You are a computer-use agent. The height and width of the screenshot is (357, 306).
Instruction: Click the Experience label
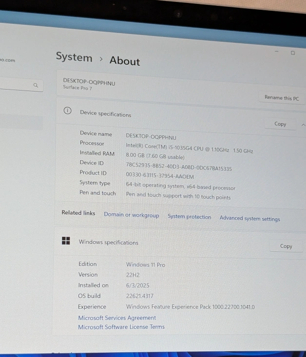click(92, 307)
